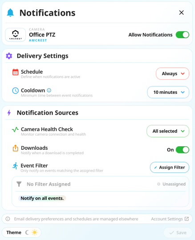
Task: Close the Notifications panel
Action: point(181,12)
